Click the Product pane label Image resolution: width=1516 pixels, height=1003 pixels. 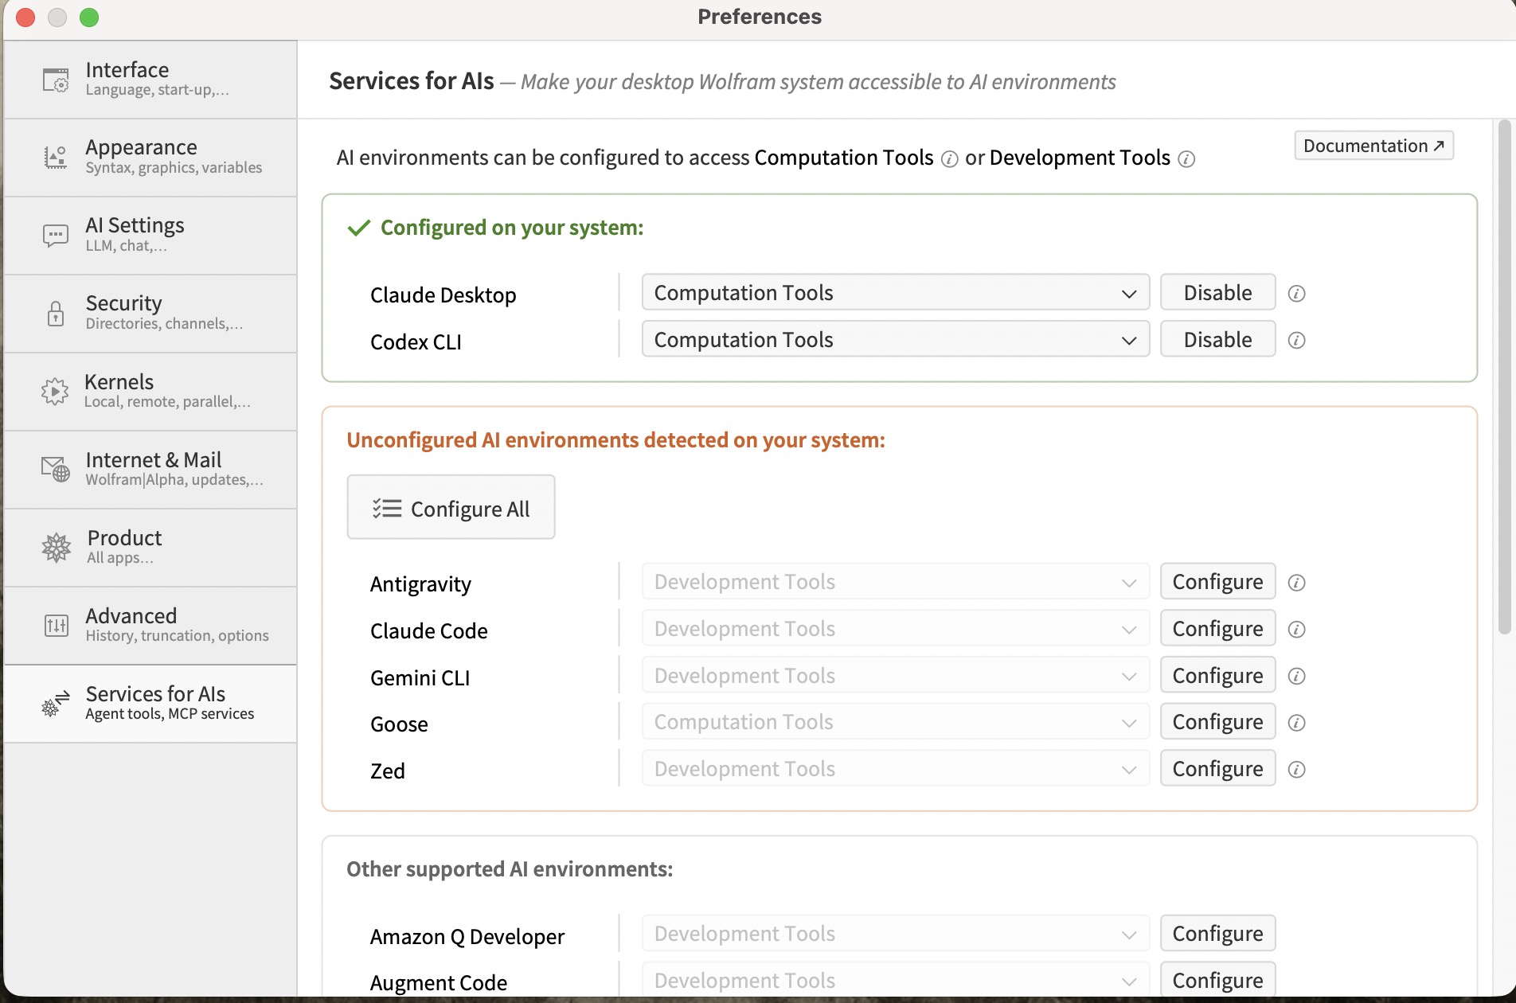click(x=124, y=538)
